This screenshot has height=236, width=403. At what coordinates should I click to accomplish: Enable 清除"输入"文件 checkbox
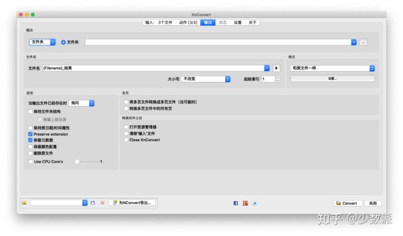click(x=126, y=133)
